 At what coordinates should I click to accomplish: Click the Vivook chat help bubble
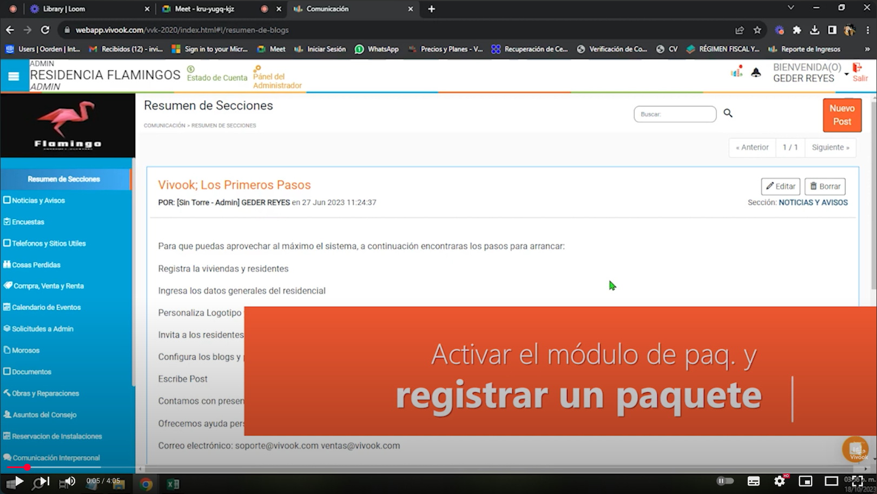pos(855,449)
